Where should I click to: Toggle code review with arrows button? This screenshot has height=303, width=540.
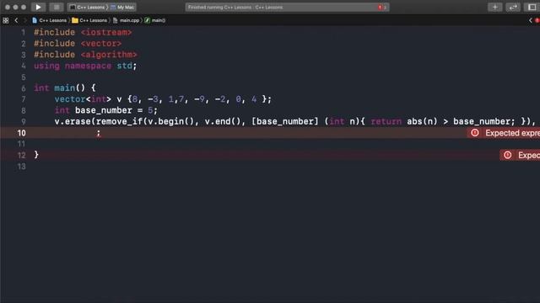[513, 7]
